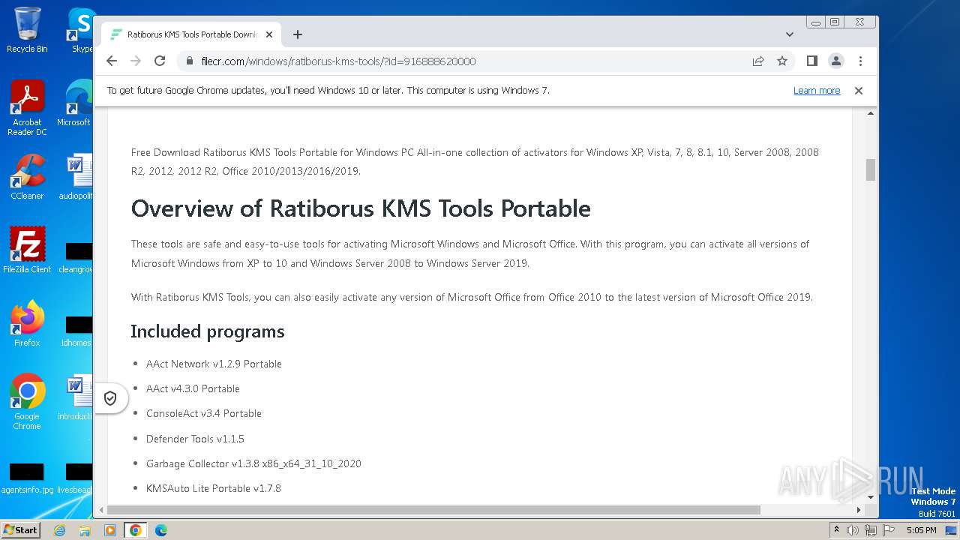
Task: Click vertical scrollbar thumb
Action: coord(871,169)
